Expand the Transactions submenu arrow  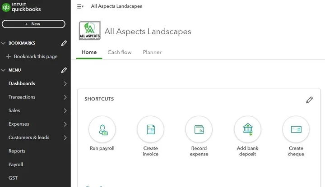[x=65, y=97]
